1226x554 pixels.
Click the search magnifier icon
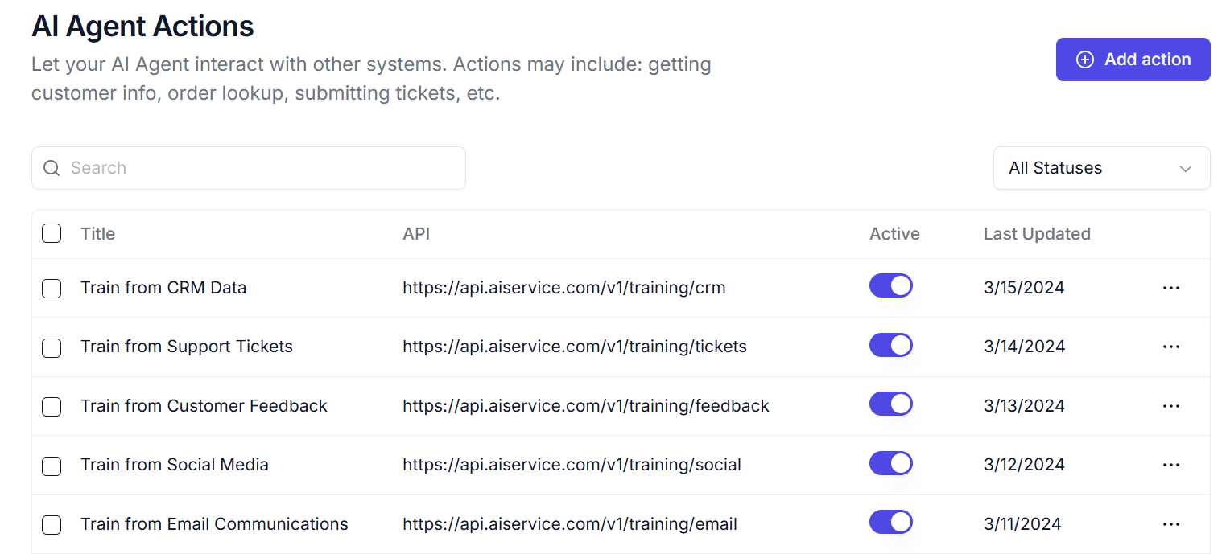pyautogui.click(x=51, y=168)
